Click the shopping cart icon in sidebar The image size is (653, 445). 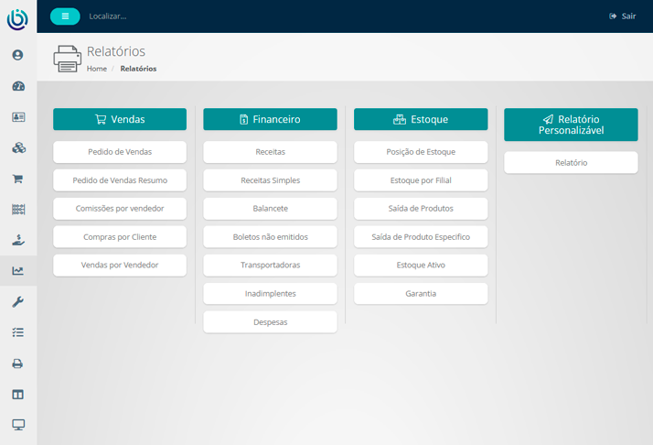(17, 179)
